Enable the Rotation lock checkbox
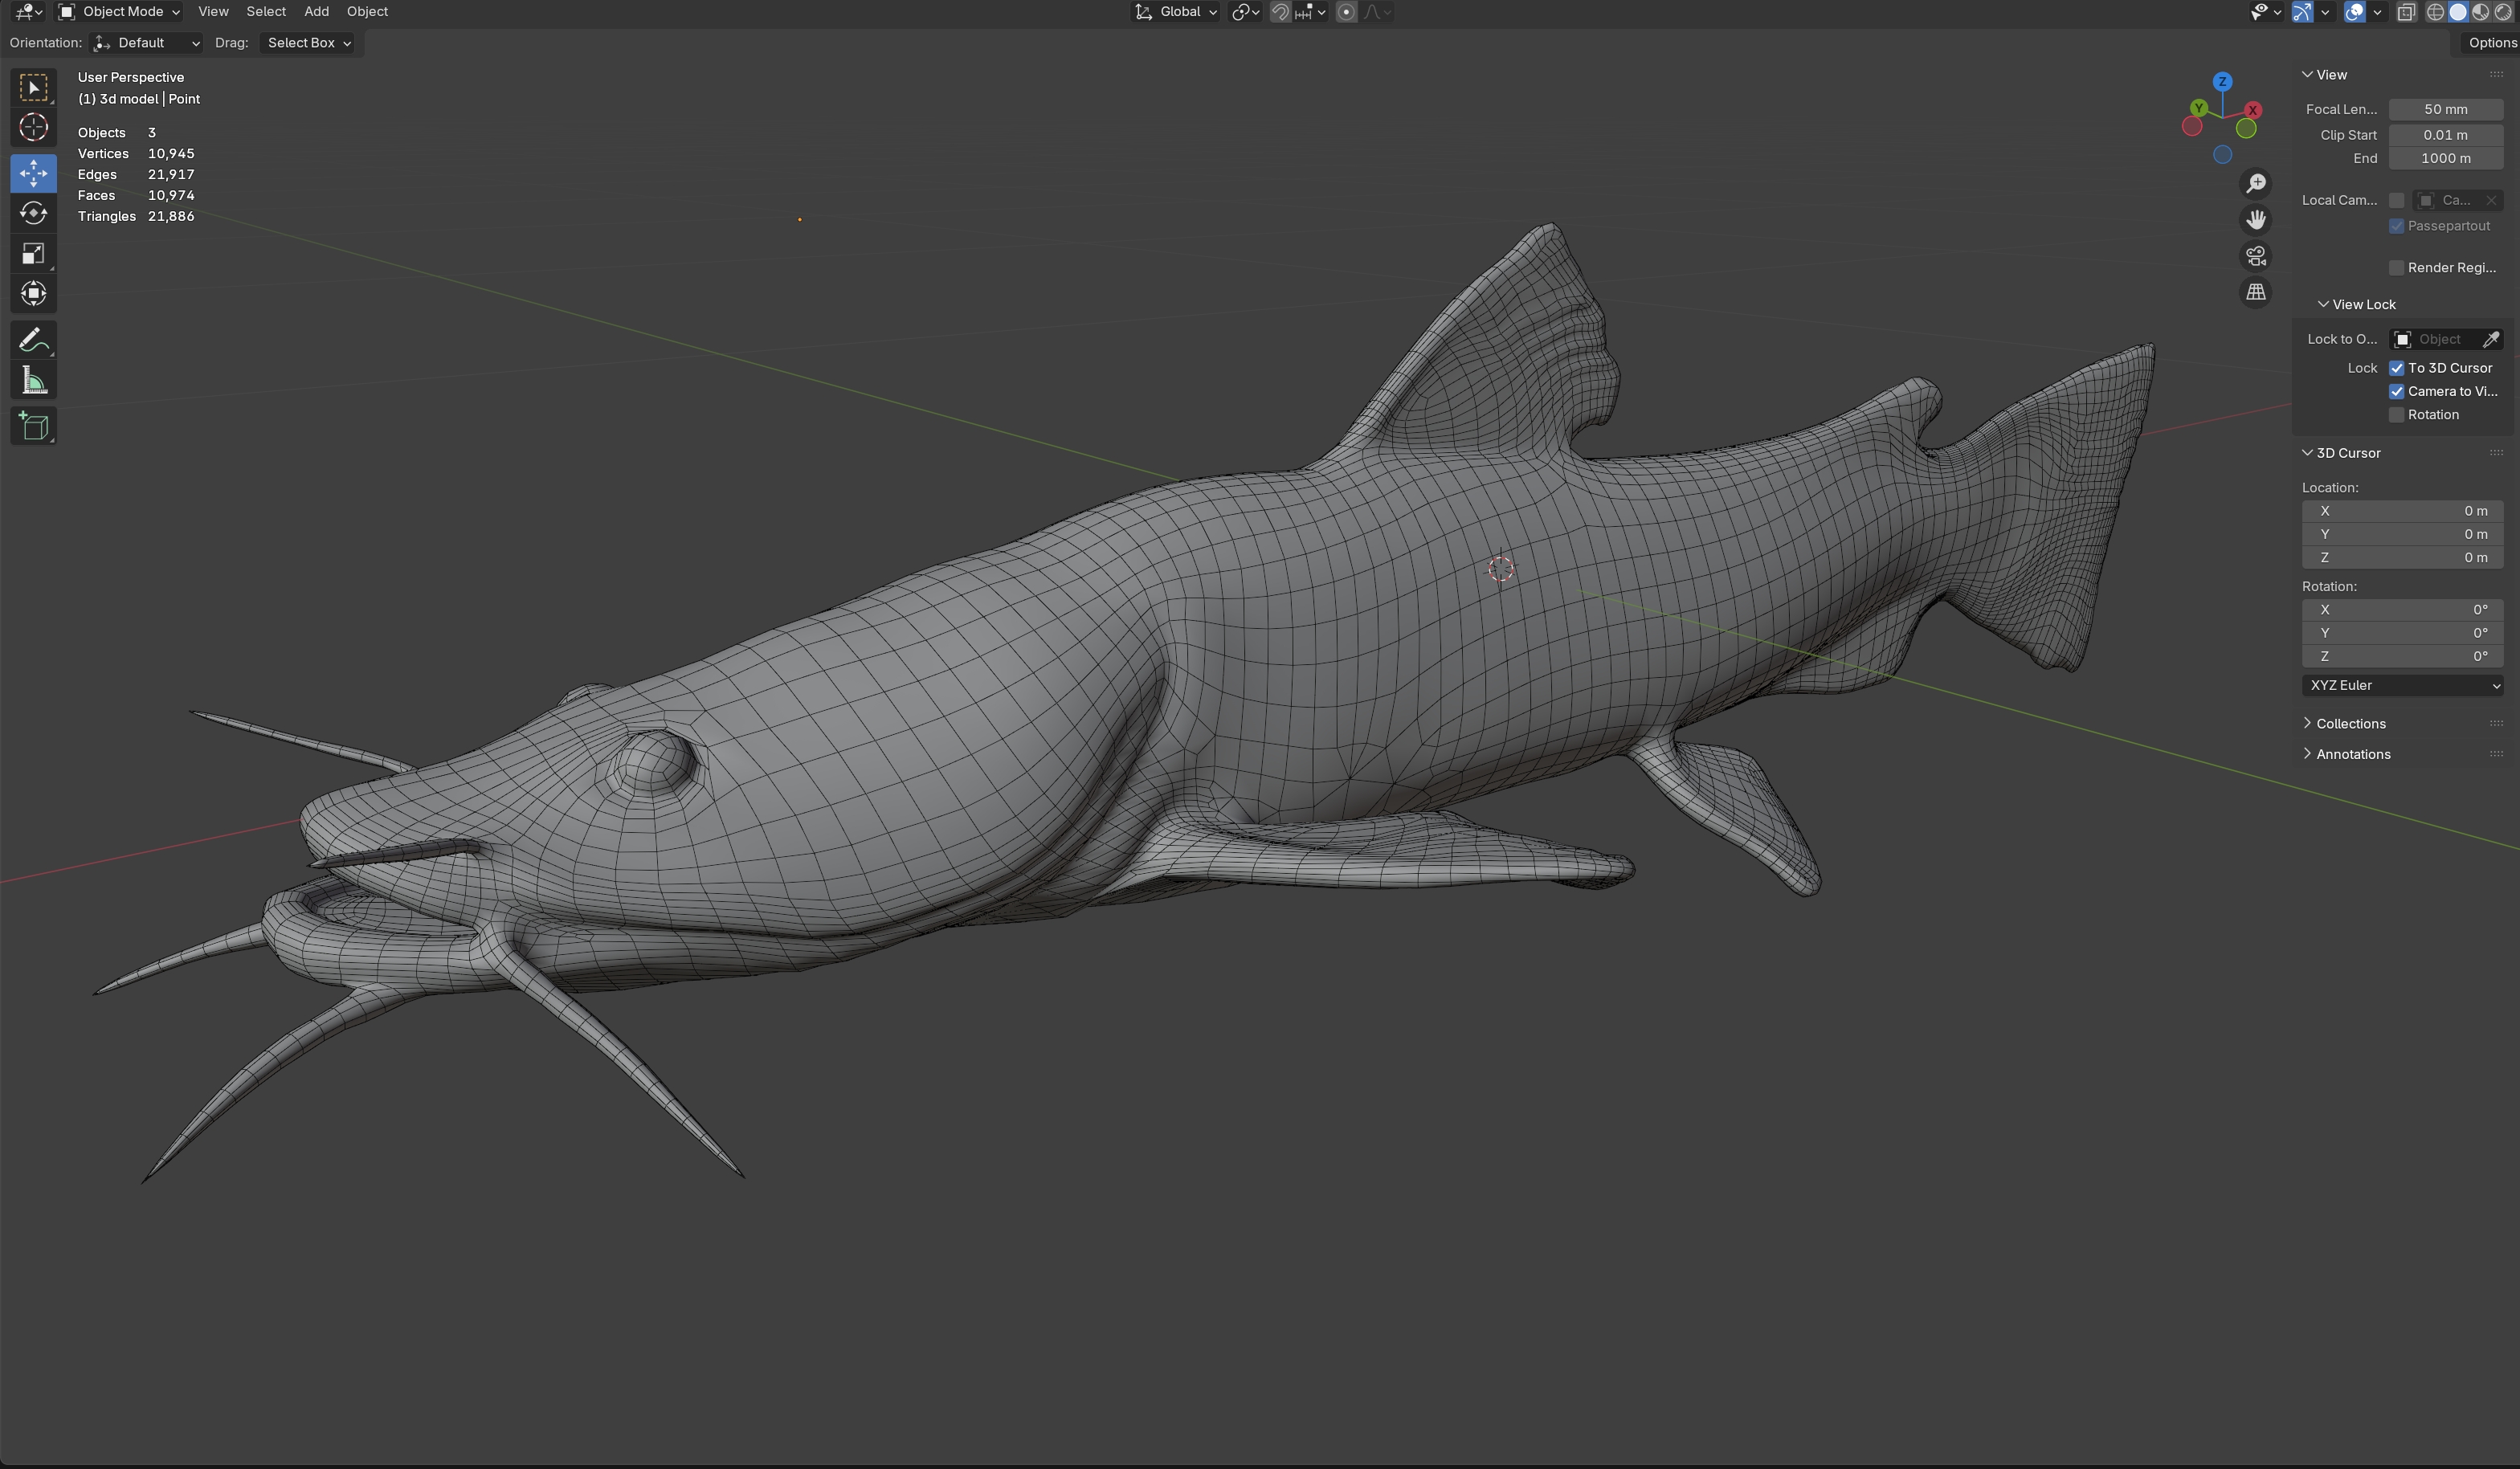 (x=2397, y=415)
